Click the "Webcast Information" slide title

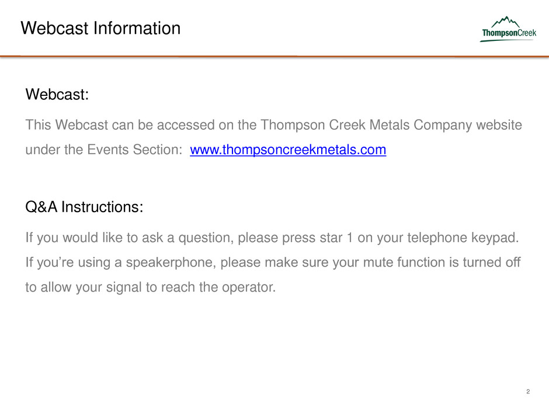tap(100, 28)
